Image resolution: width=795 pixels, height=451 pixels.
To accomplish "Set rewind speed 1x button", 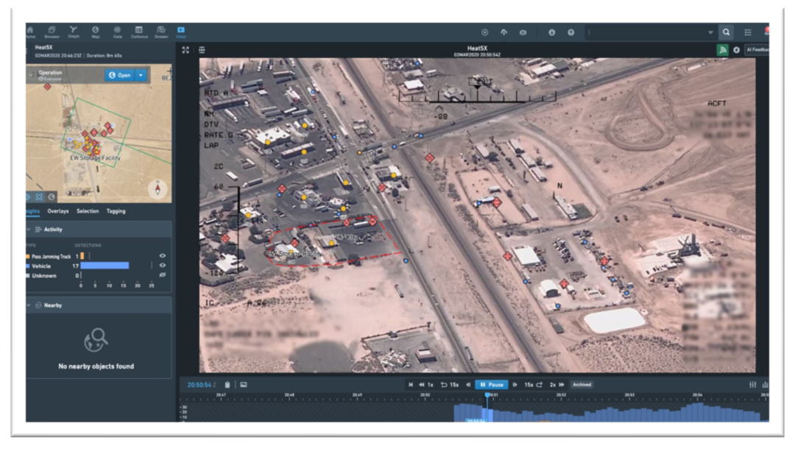I will 426,385.
